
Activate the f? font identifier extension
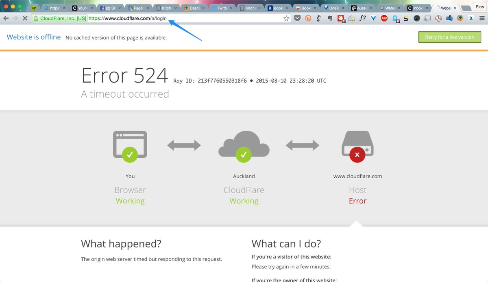(362, 18)
